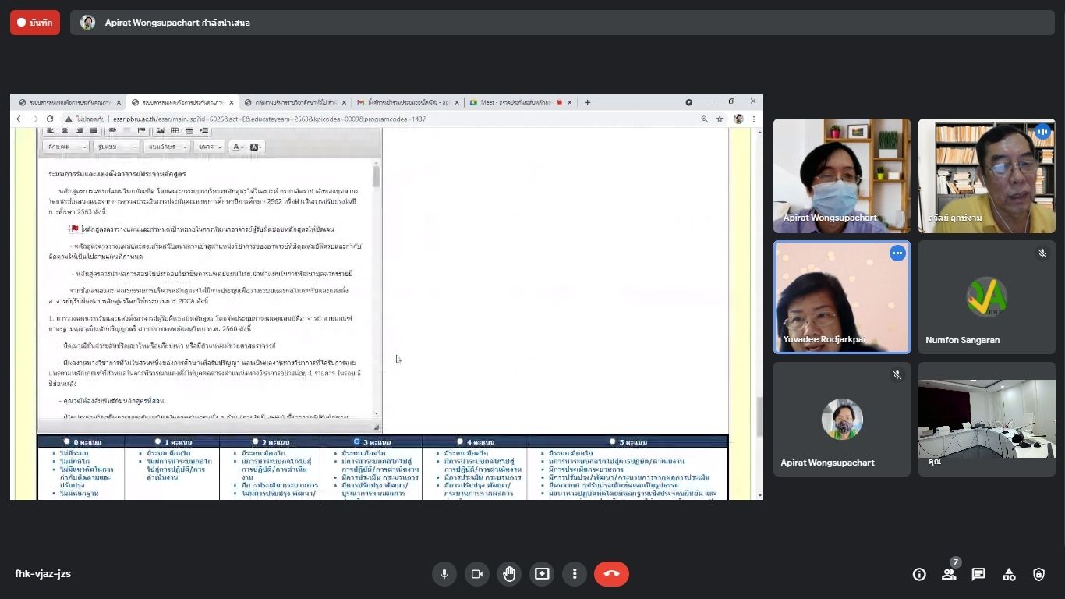Switch to the Meet browser tab
1065x599 pixels.
coord(518,102)
